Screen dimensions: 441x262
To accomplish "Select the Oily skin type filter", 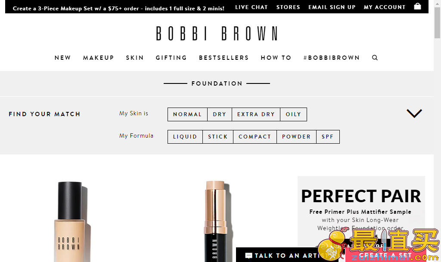I will click(293, 114).
